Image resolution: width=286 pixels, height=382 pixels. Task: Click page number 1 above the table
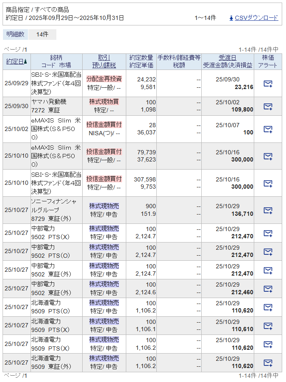[25, 50]
